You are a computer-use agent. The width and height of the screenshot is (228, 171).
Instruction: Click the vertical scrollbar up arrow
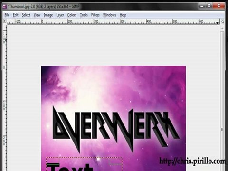click(222, 28)
